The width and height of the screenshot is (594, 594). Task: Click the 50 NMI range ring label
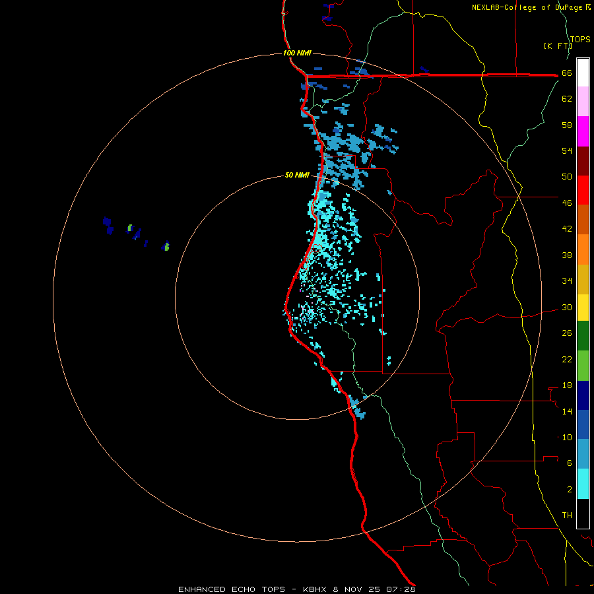[297, 175]
